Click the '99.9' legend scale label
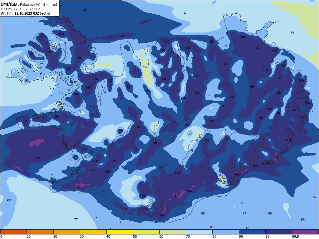Screen dimensions: 319x239 pyautogui.click(x=295, y=236)
